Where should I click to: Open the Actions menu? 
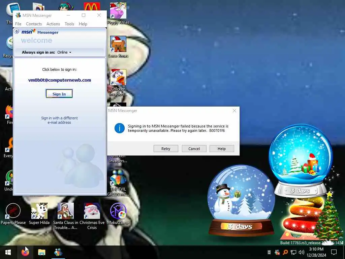(53, 24)
